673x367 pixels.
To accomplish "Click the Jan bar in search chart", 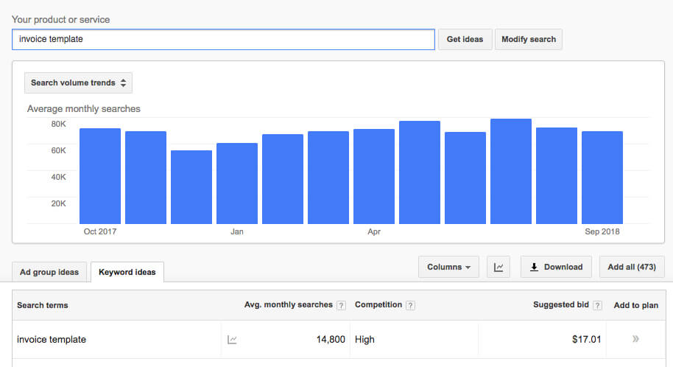I will click(237, 183).
